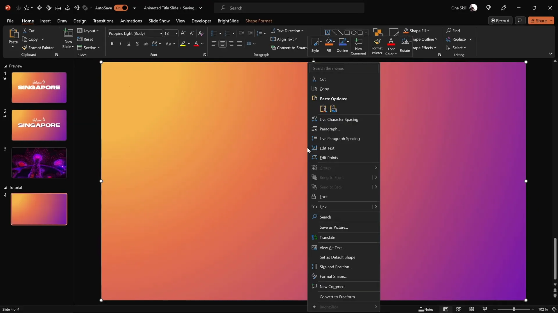Collapse the Tutorial section in slide panel
Image resolution: width=558 pixels, height=313 pixels.
coord(6,188)
